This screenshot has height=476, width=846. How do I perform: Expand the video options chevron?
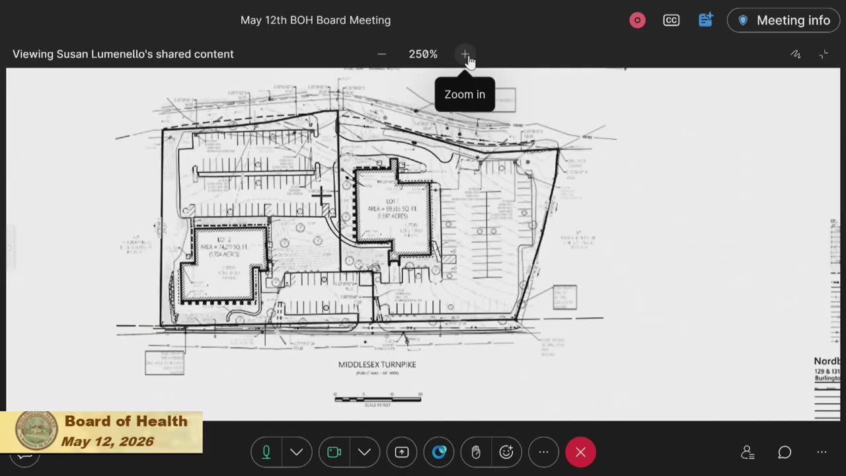364,452
